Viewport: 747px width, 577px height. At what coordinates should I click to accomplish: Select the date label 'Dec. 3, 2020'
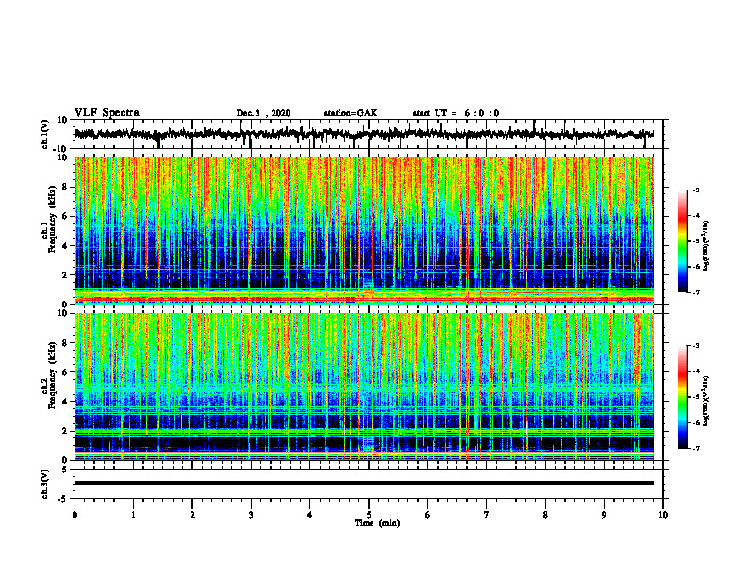point(263,113)
